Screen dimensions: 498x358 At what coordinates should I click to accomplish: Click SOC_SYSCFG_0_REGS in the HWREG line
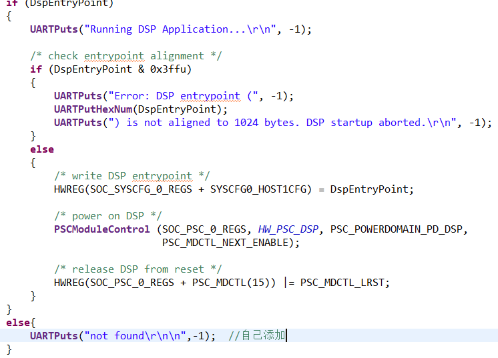tap(141, 189)
